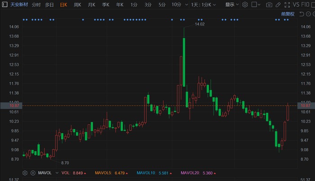Open MAVOL indicator settings gear
This screenshot has width=315, height=181.
tap(25, 173)
